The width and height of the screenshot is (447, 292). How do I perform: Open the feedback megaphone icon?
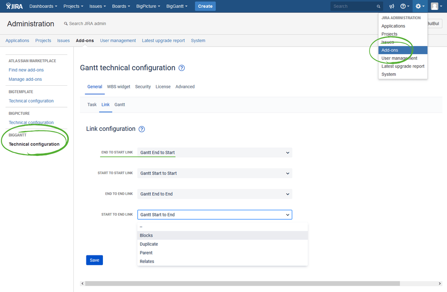[392, 6]
